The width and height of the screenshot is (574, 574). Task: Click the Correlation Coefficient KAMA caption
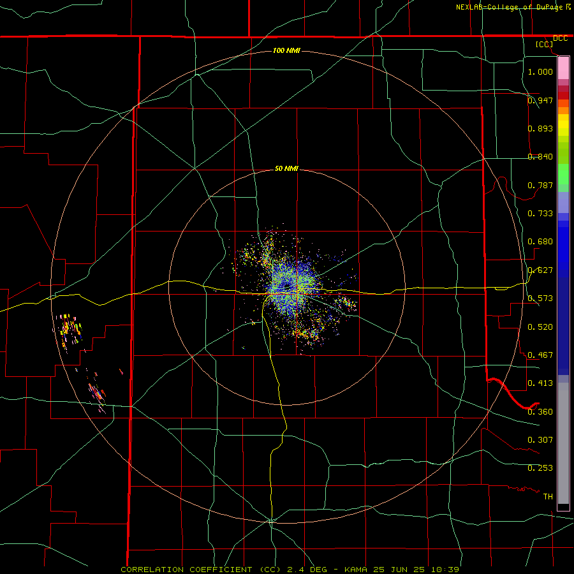(290, 570)
